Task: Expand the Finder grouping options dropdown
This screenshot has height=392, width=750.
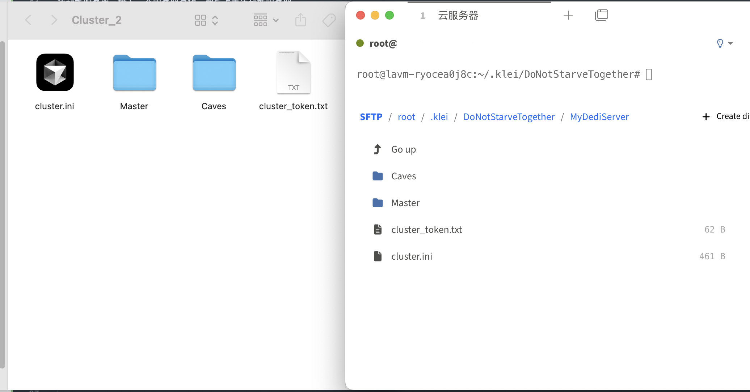Action: 266,20
